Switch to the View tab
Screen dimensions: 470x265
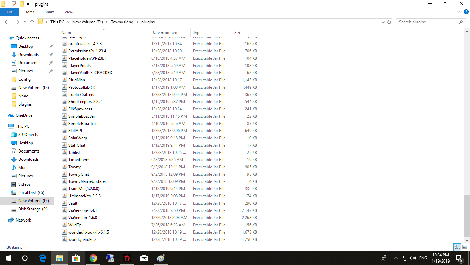point(69,12)
